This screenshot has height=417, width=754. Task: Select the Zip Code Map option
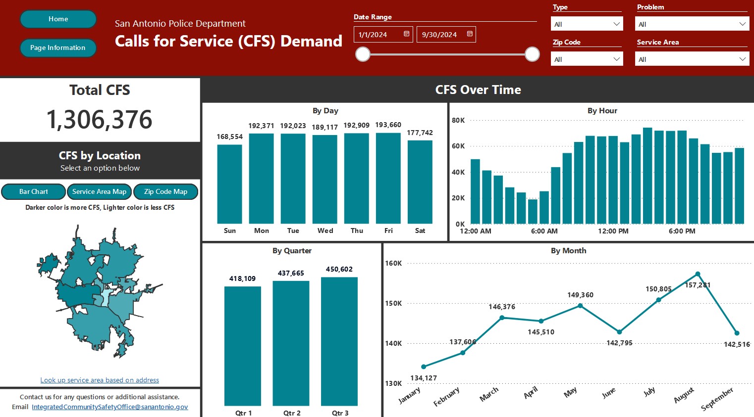pos(165,191)
